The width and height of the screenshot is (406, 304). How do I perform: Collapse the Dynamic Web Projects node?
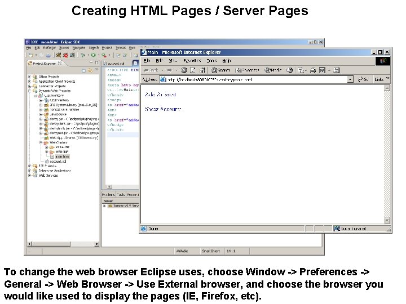point(29,91)
